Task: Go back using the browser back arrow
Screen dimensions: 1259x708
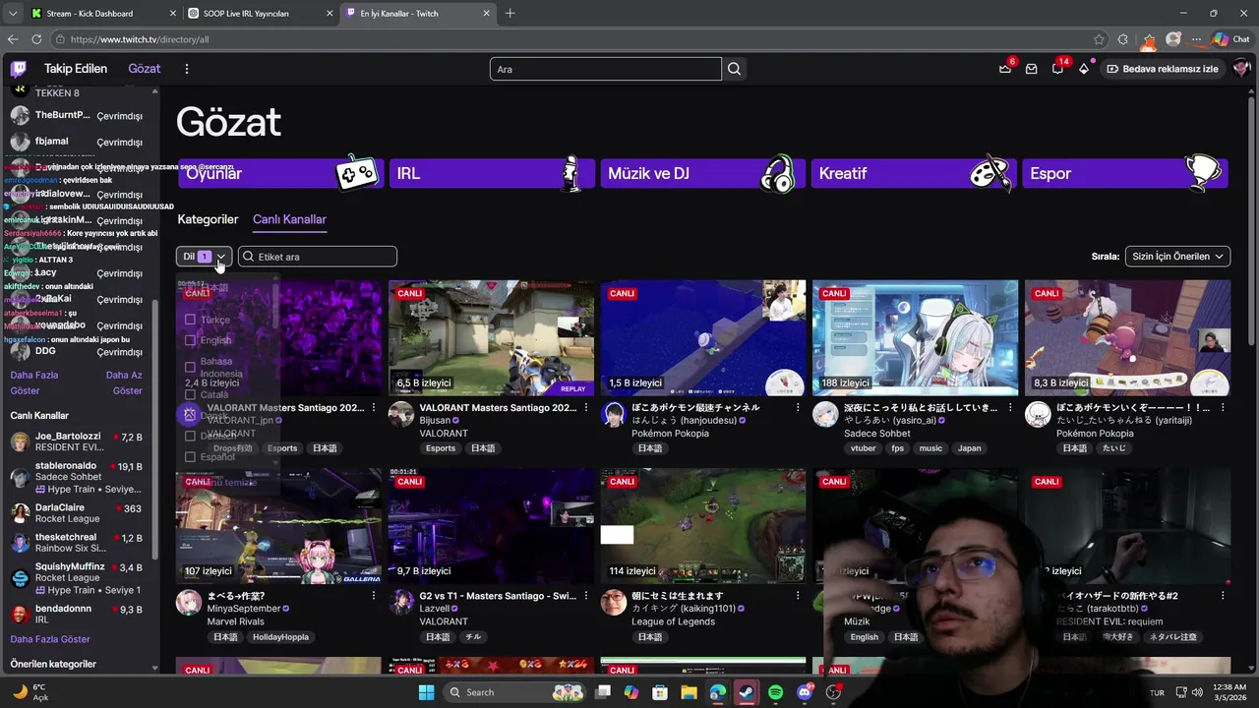Action: point(13,39)
